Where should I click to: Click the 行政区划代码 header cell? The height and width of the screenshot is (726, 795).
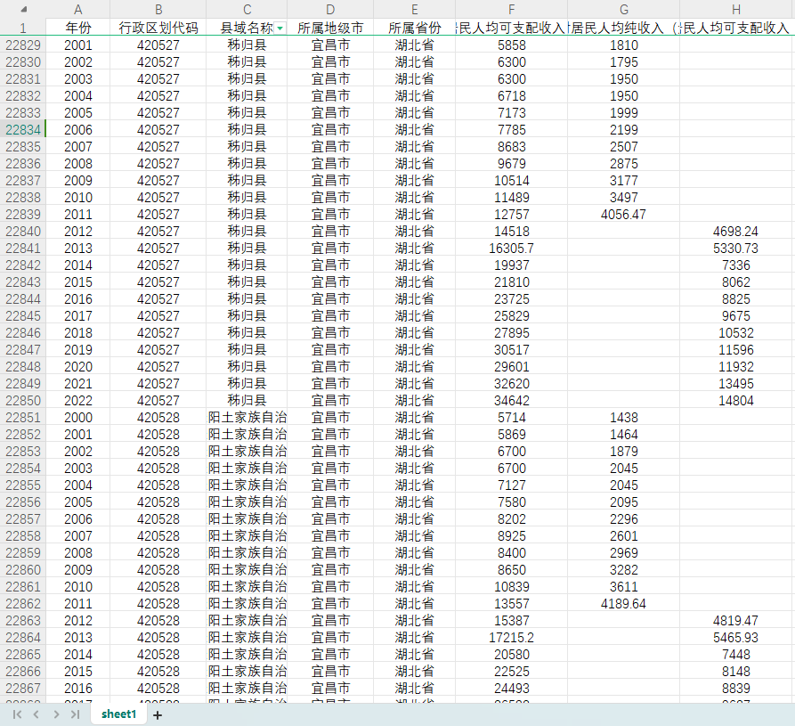pos(158,28)
